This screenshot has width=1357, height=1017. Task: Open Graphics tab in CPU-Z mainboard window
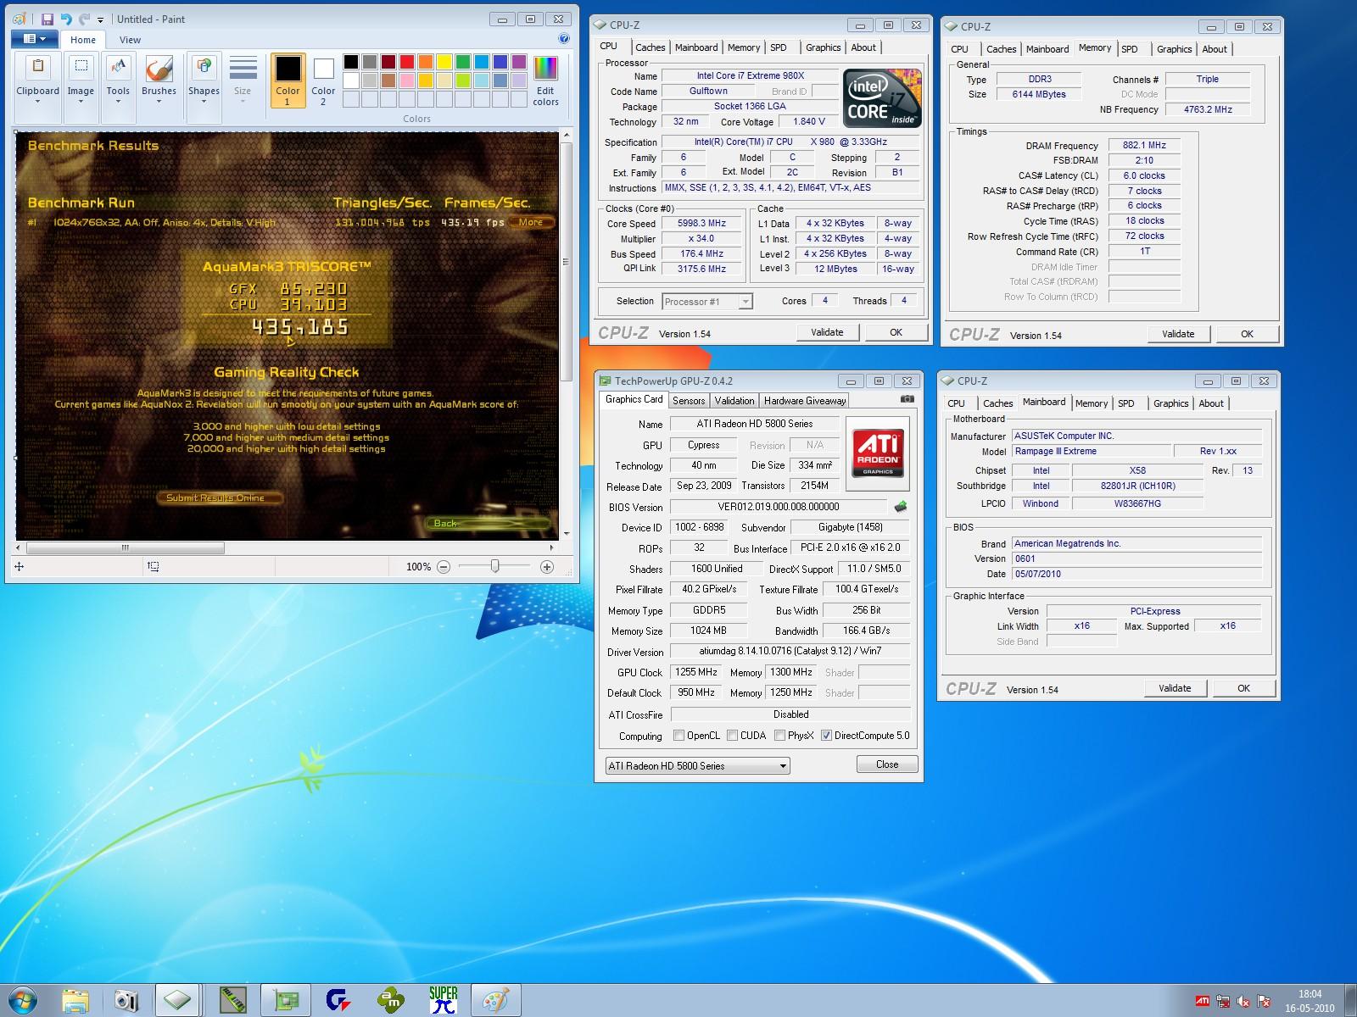(x=1171, y=403)
